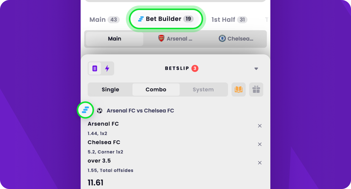
Task: Remove Chelsea FC Corner 1x2 selection
Action: click(x=260, y=144)
